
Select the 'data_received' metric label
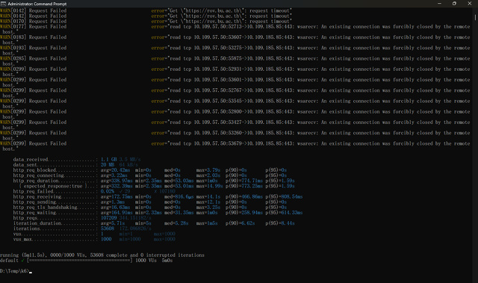(x=31, y=159)
